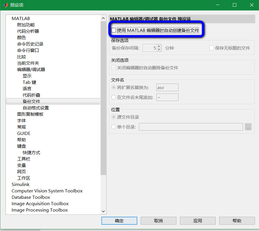259x231 pixels.
Task: Open the 附加功能 preferences
Action: (26, 25)
